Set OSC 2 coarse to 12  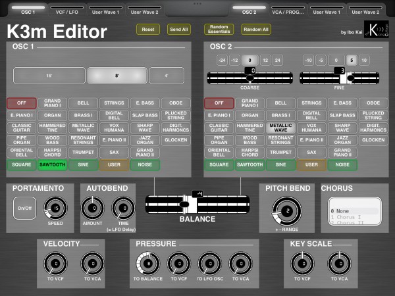[x=265, y=61]
